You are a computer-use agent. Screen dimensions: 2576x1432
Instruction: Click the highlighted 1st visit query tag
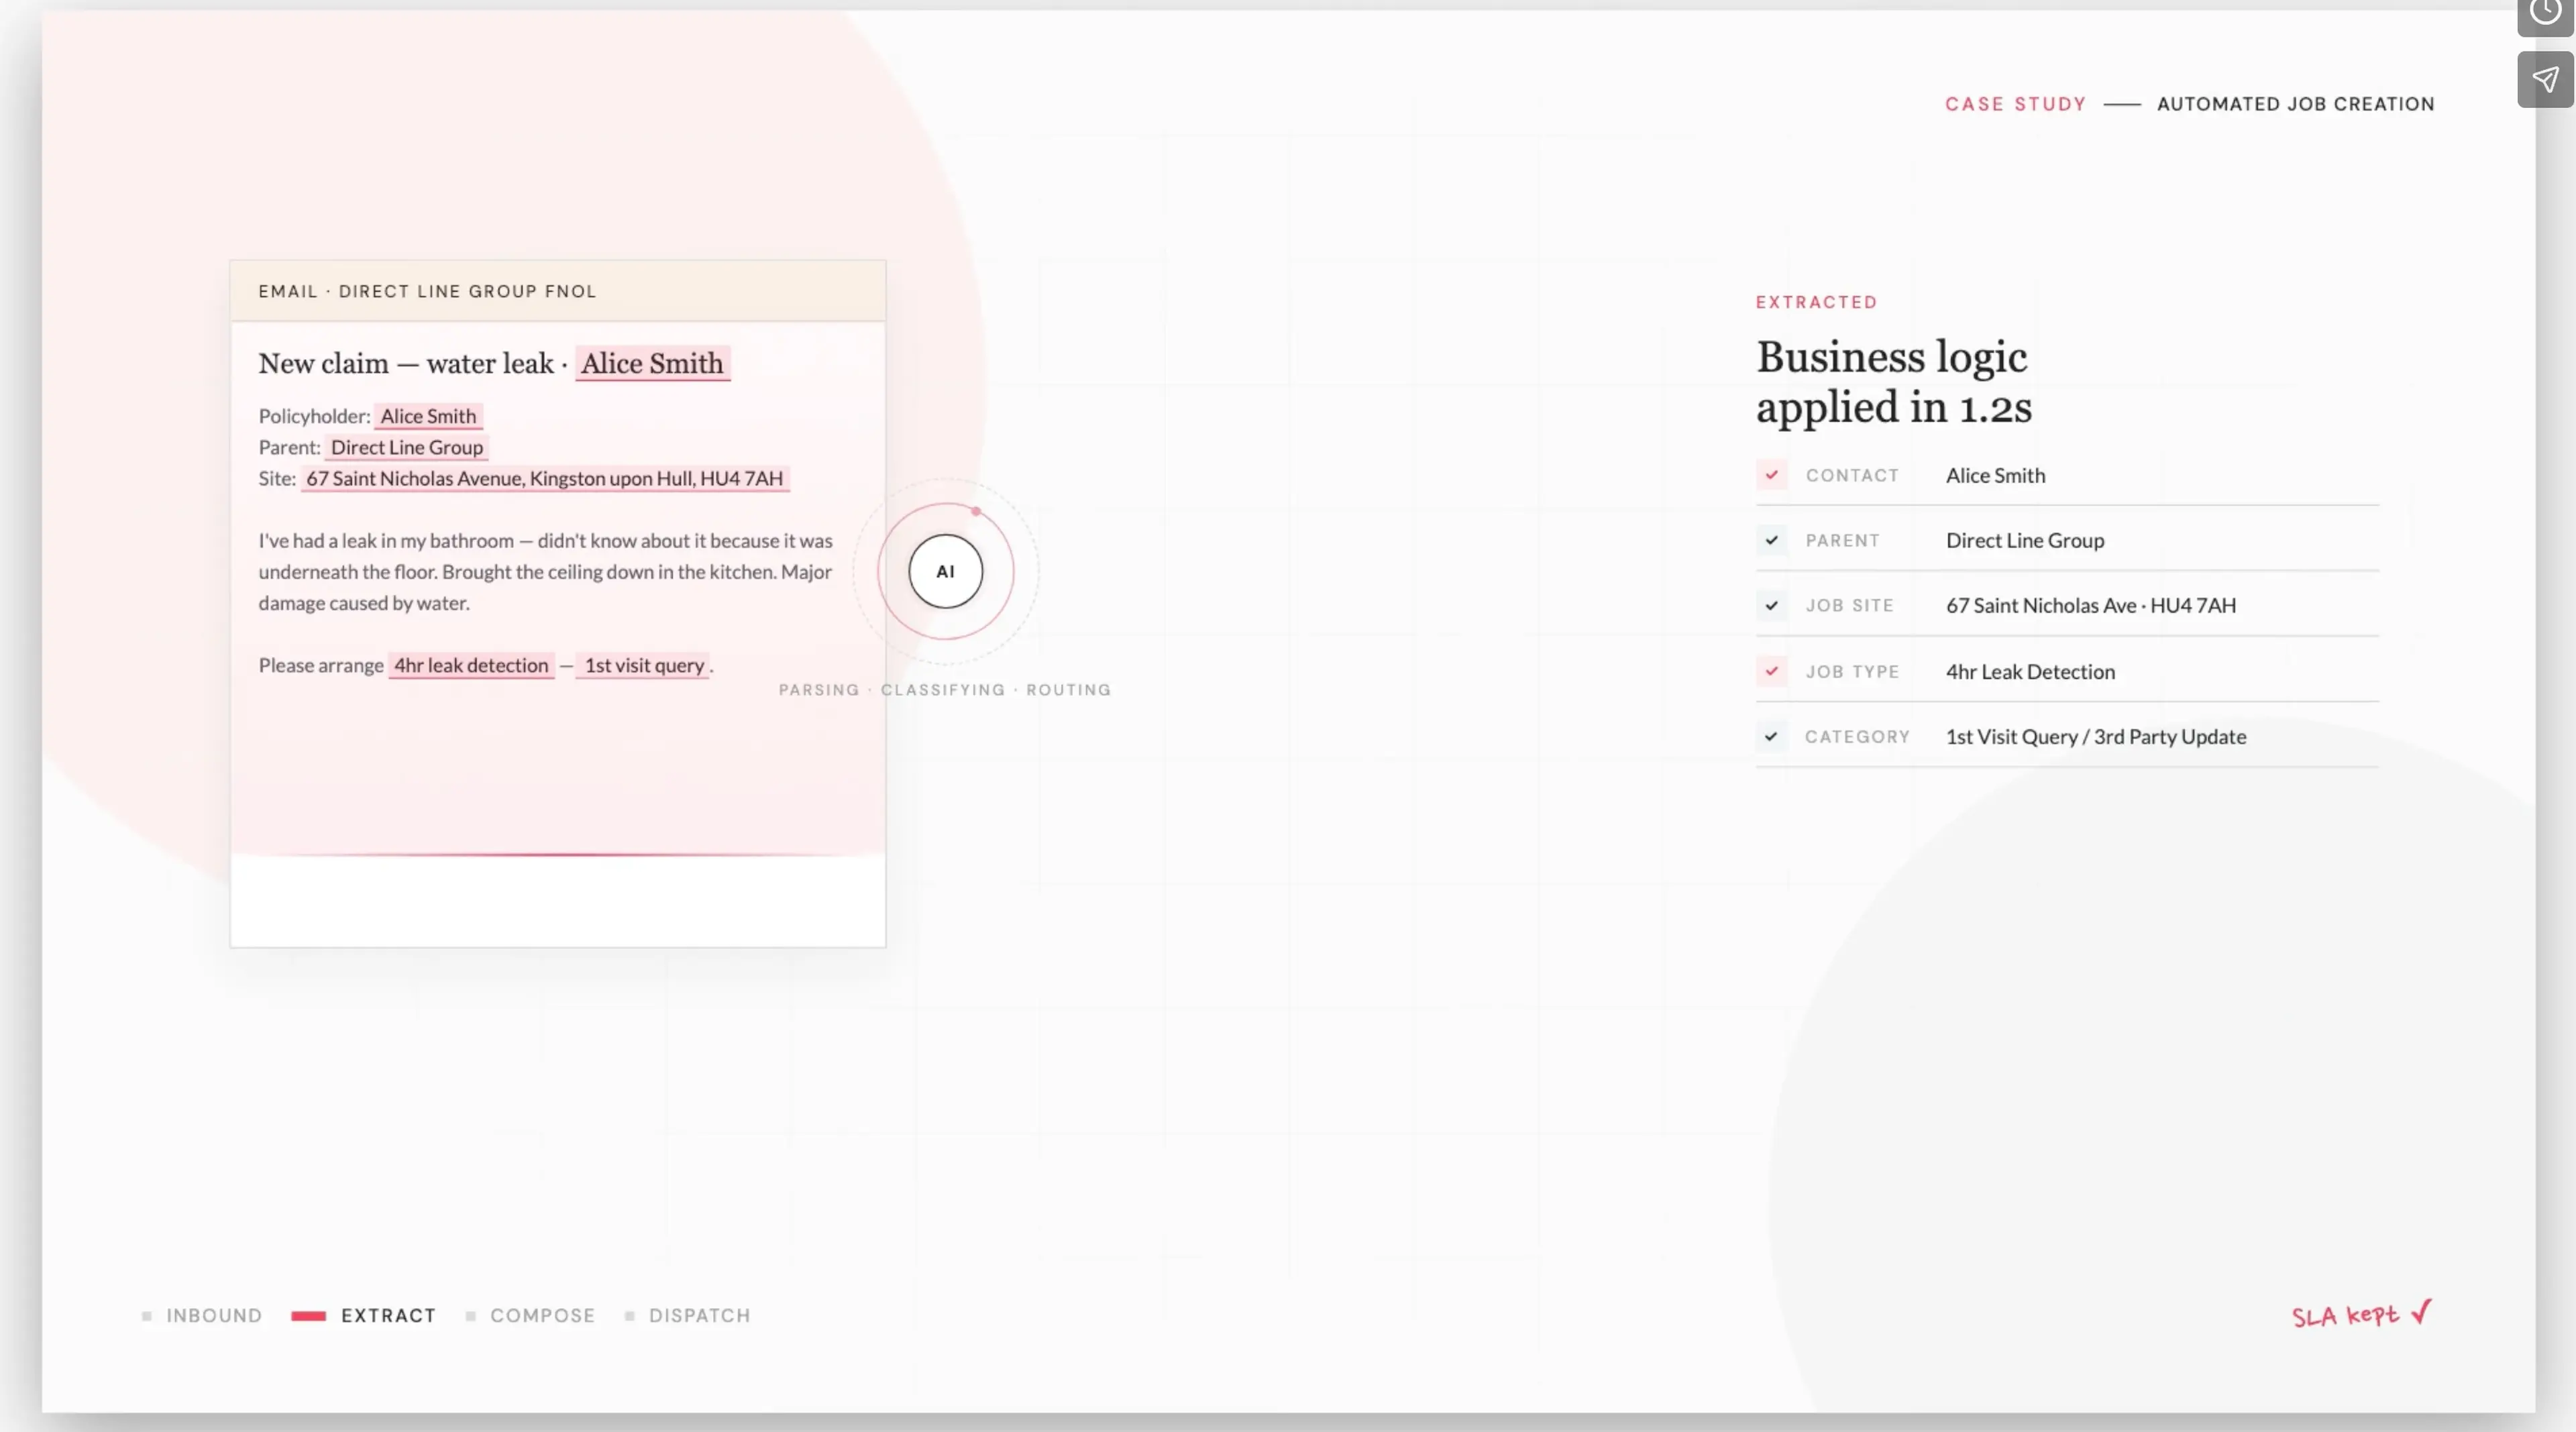(644, 665)
